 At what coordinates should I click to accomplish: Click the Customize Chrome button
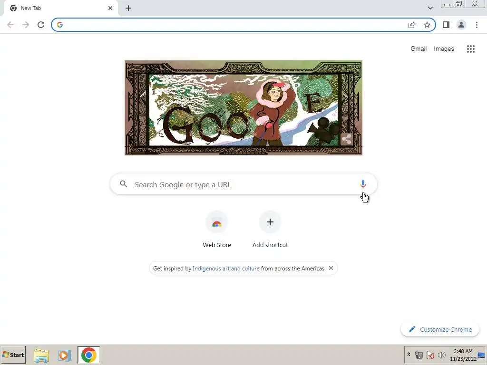click(x=440, y=329)
